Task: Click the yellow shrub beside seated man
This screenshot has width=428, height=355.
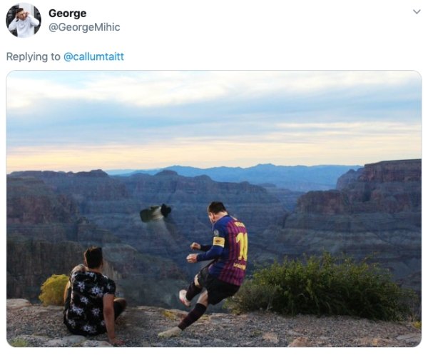Action: pos(53,290)
